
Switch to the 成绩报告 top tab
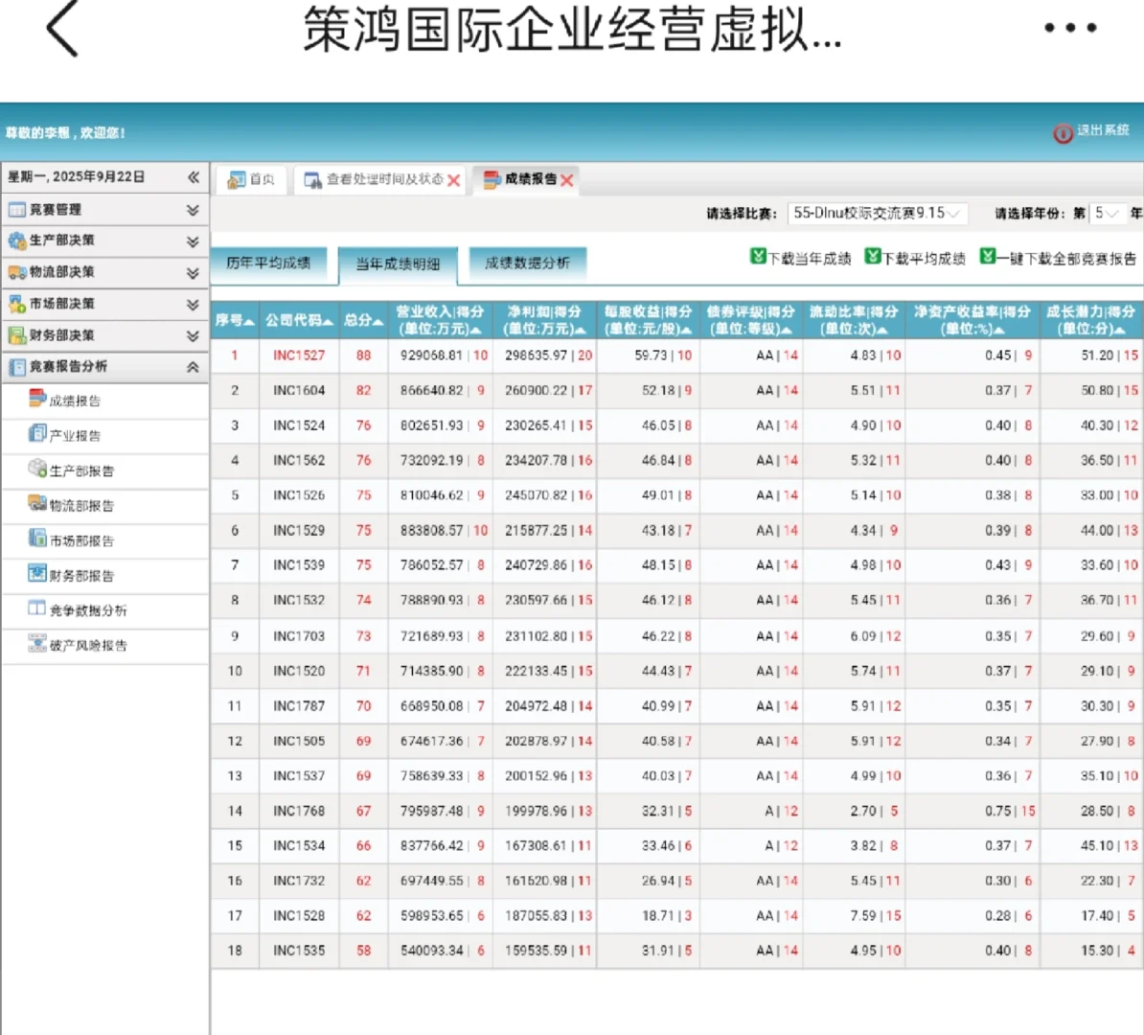527,179
